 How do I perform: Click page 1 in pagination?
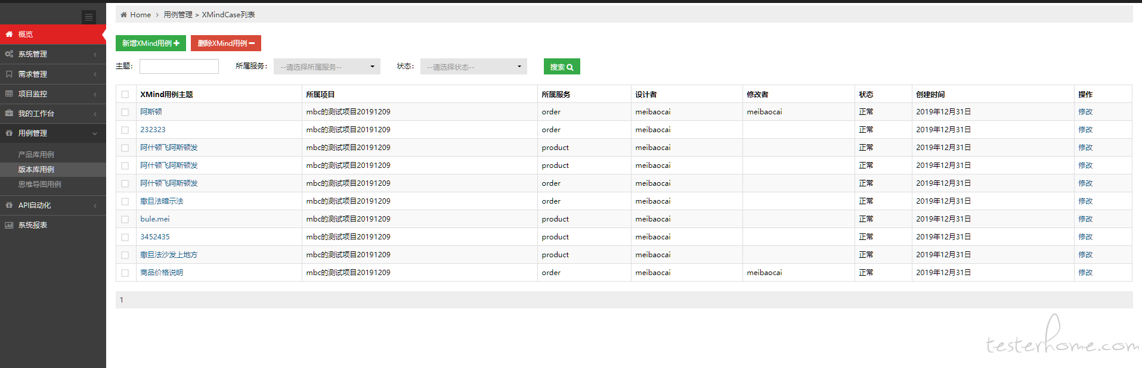pyautogui.click(x=122, y=300)
